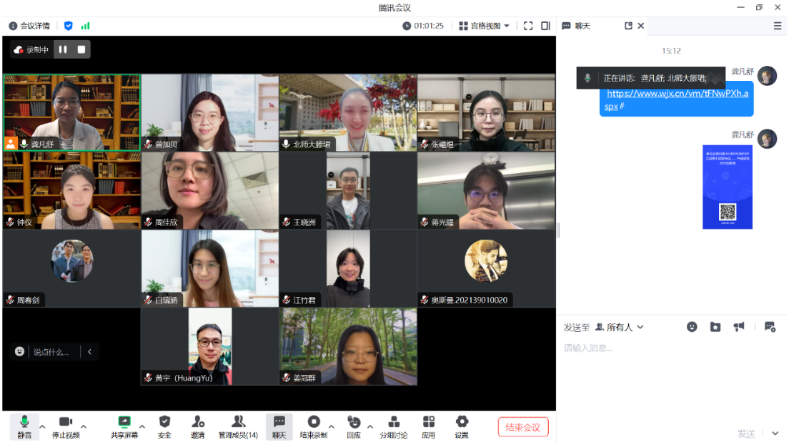789x445 pixels.
Task: Toggle the side panel layout icon
Action: (x=545, y=26)
